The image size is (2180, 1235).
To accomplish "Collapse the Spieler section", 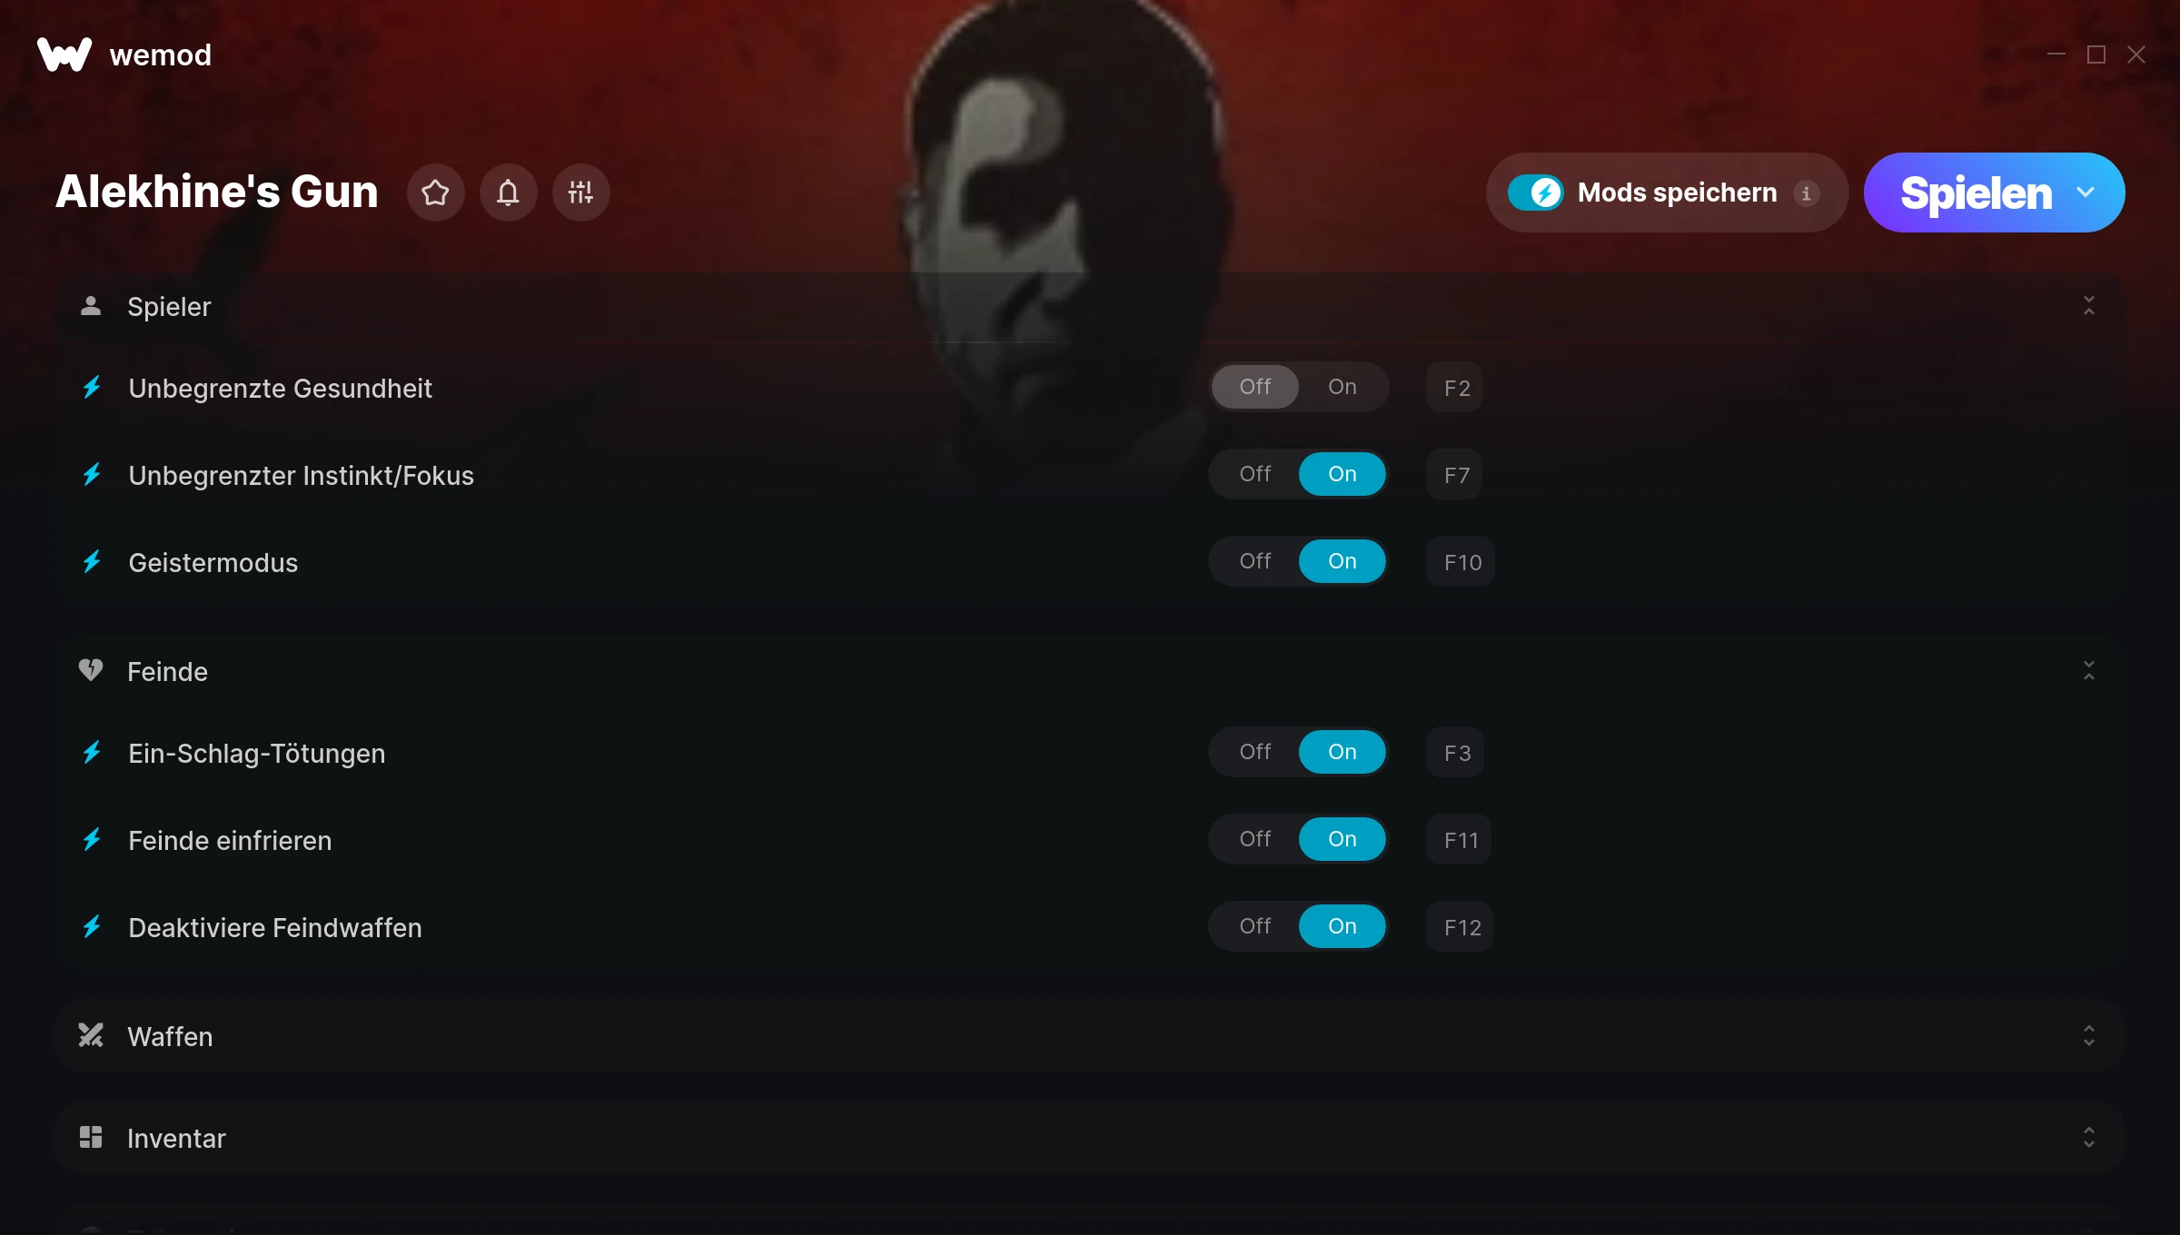I will click(2089, 306).
